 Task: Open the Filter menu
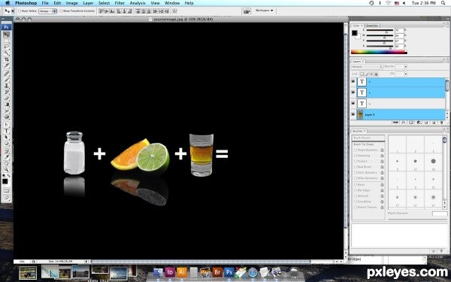click(120, 3)
